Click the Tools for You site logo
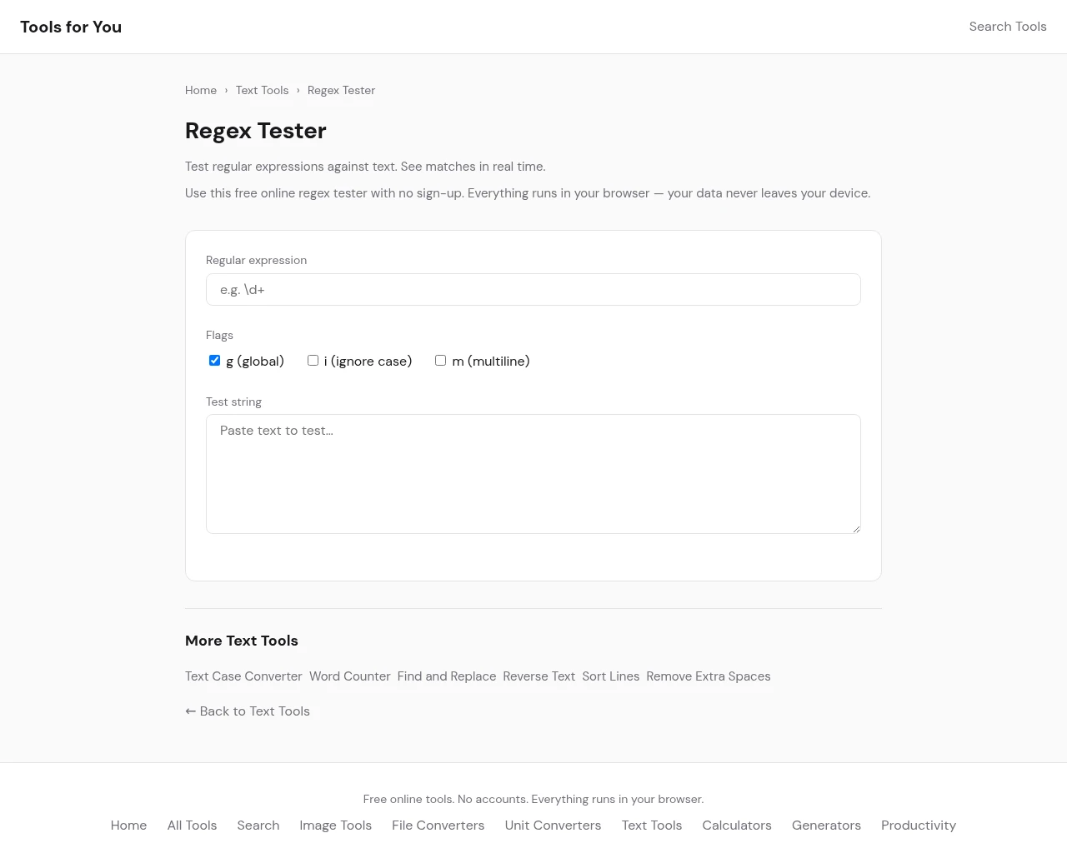 point(71,27)
